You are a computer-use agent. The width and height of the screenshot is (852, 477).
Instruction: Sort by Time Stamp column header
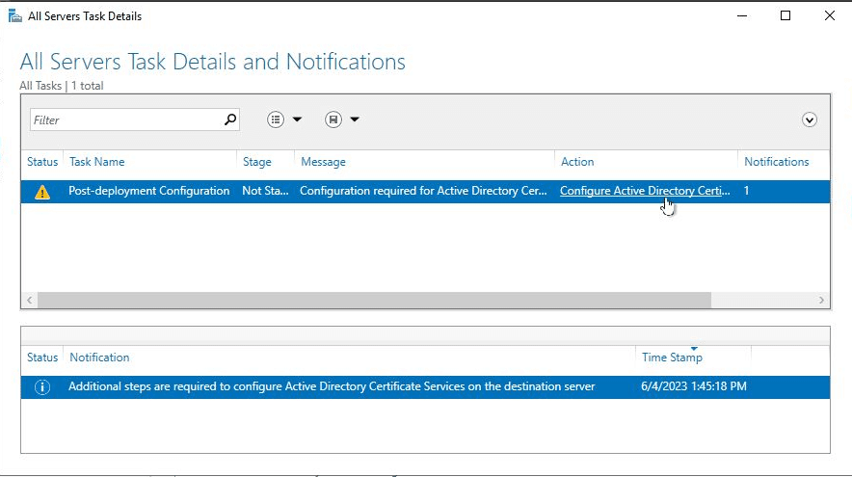[672, 358]
